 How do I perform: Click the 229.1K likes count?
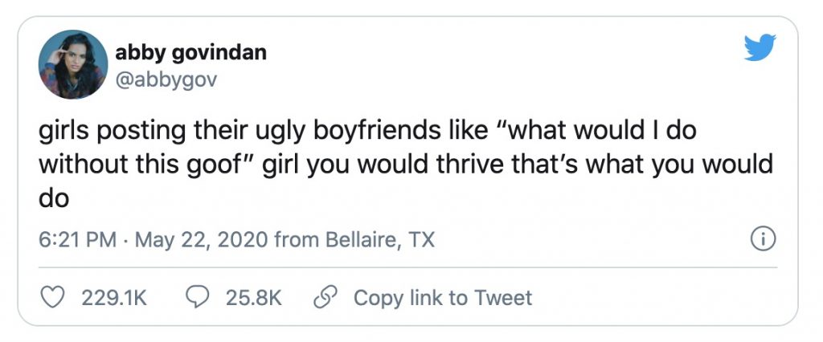pos(113,298)
